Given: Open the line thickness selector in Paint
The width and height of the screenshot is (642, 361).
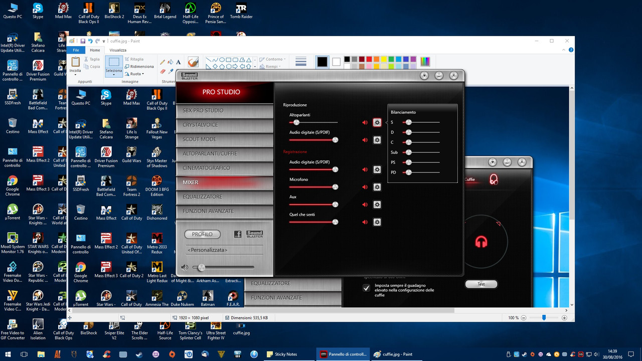Looking at the screenshot, I should 301,62.
